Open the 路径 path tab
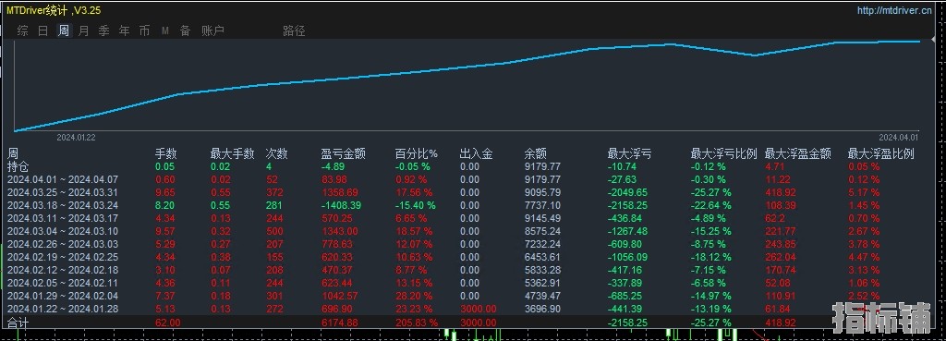The image size is (946, 341). coord(294,30)
